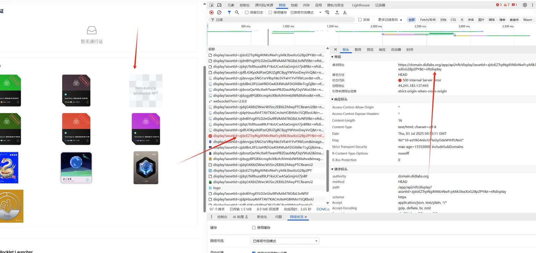Image resolution: width=536 pixels, height=253 pixels.
Task: Toggle 停用缓存 checkbox in network conditions drawer
Action: coord(254,228)
